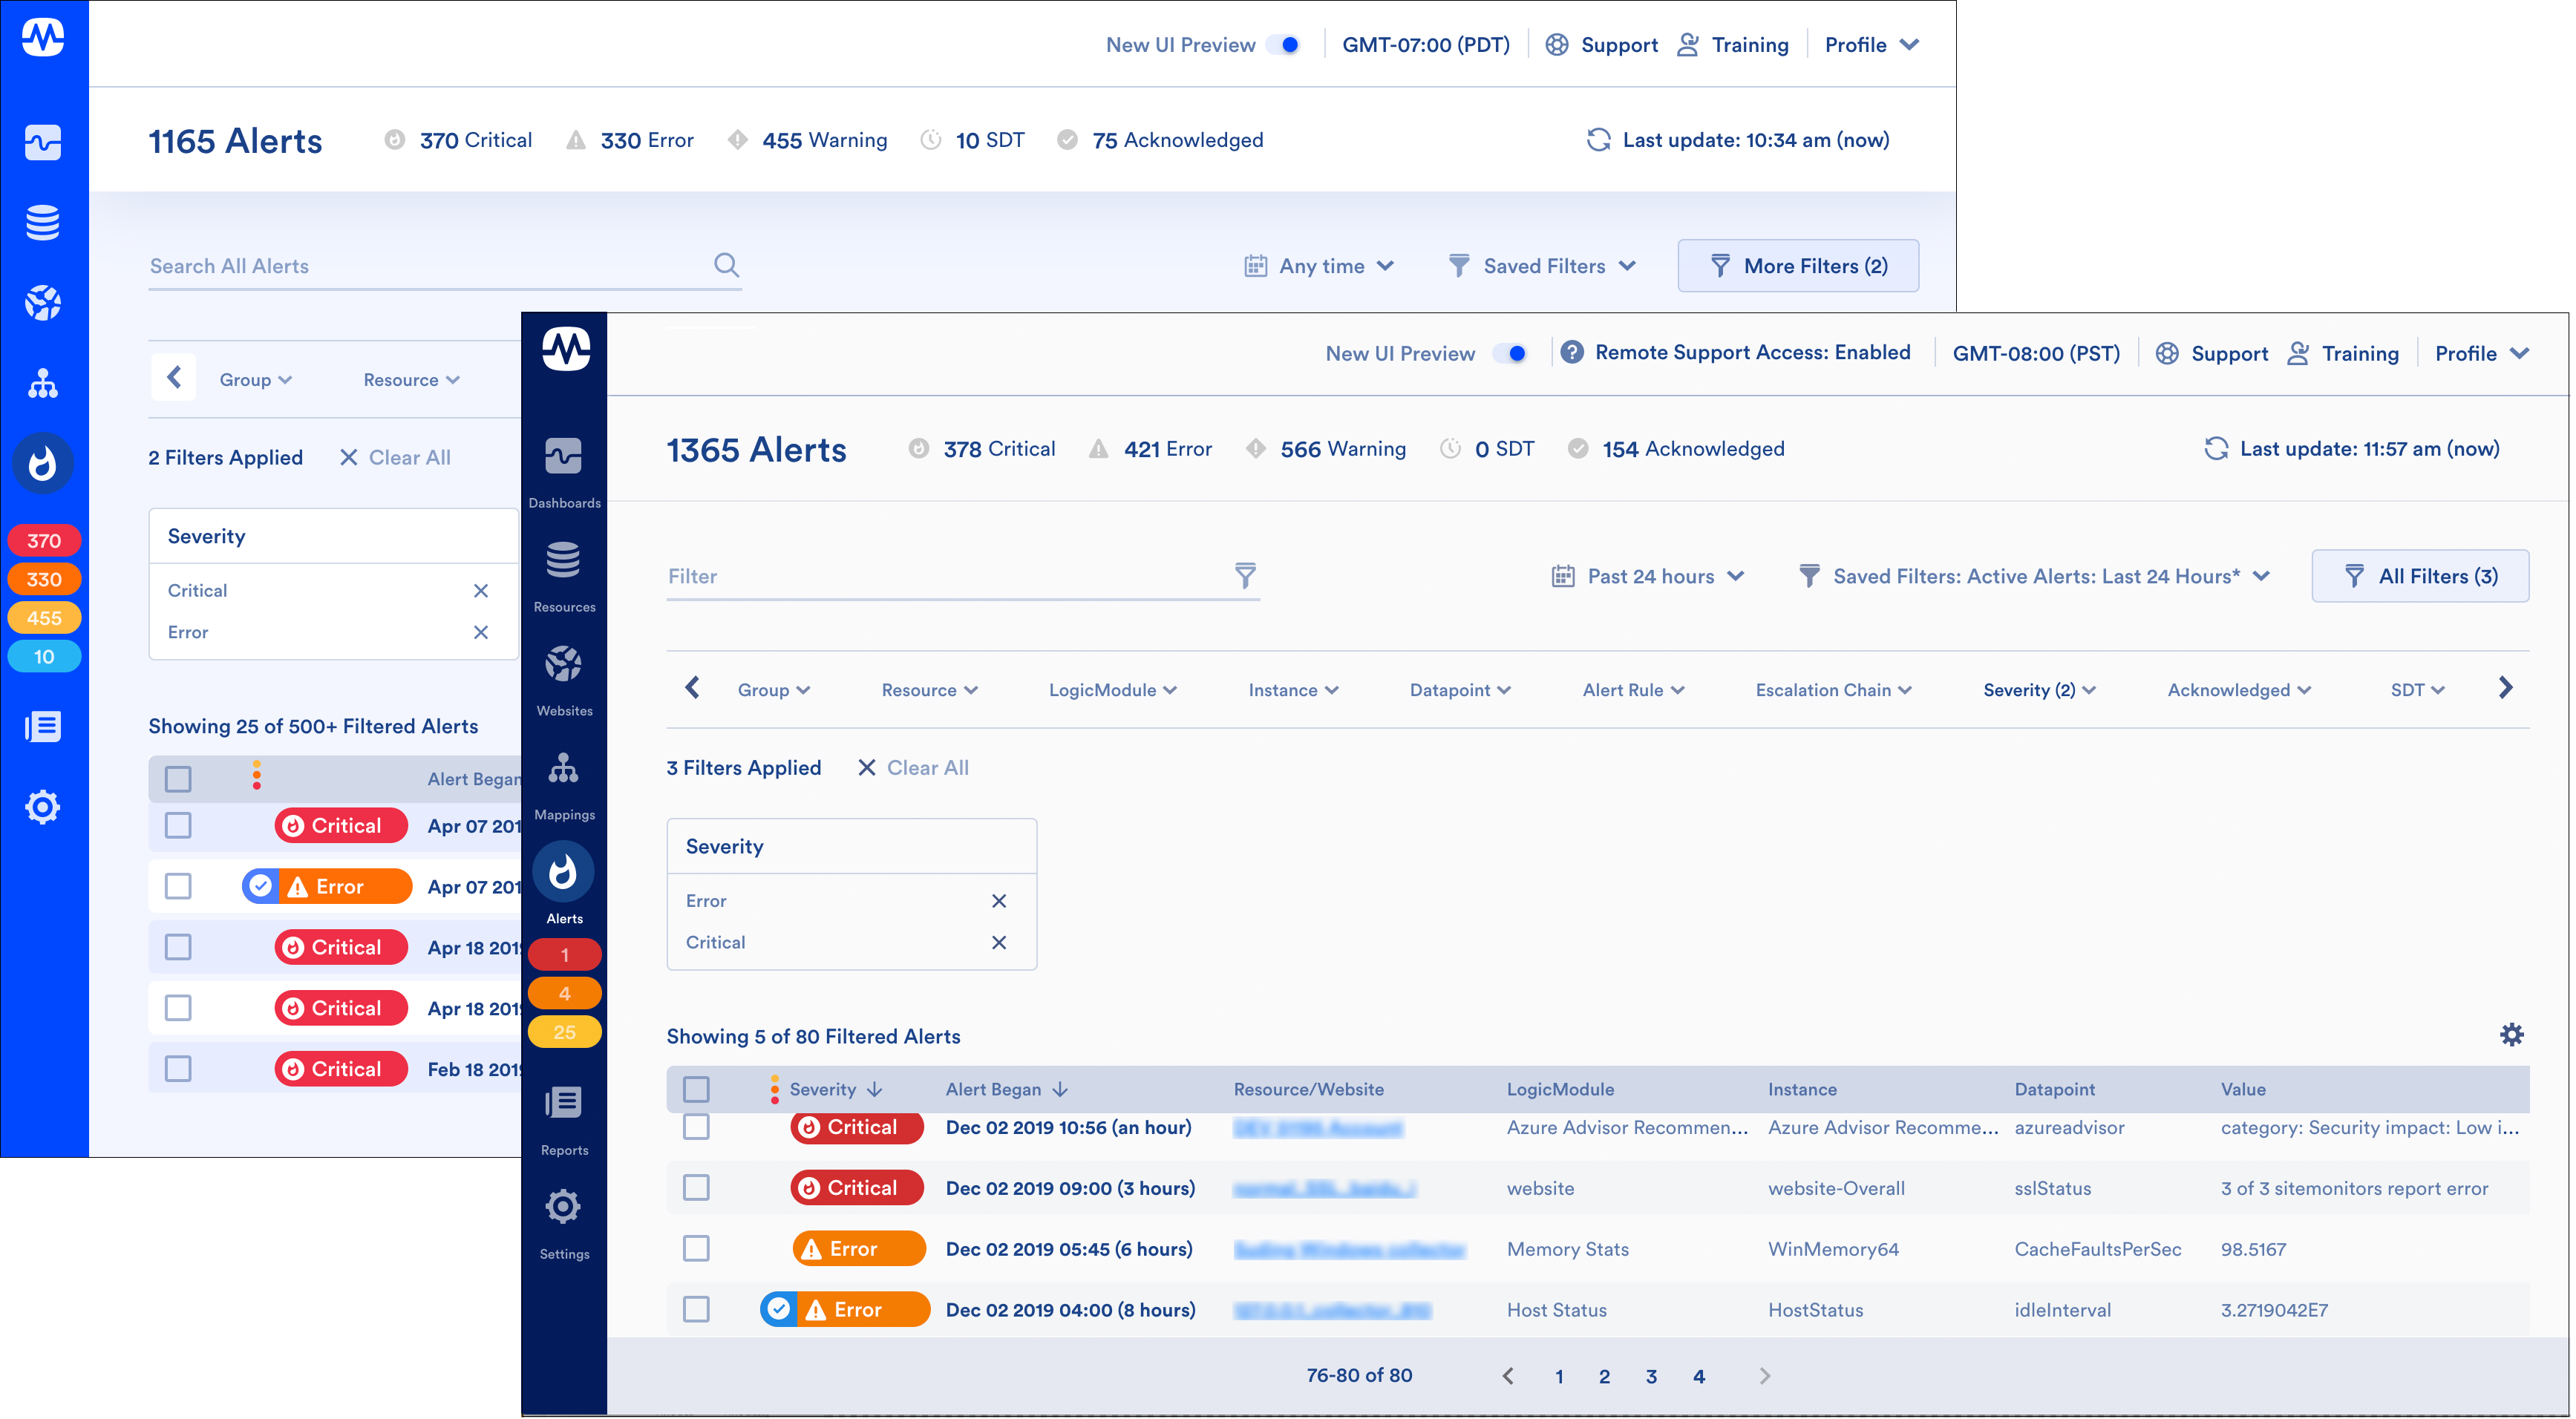Click the mappings icon in back window sidebar
This screenshot has width=2576, height=1419.
click(43, 383)
